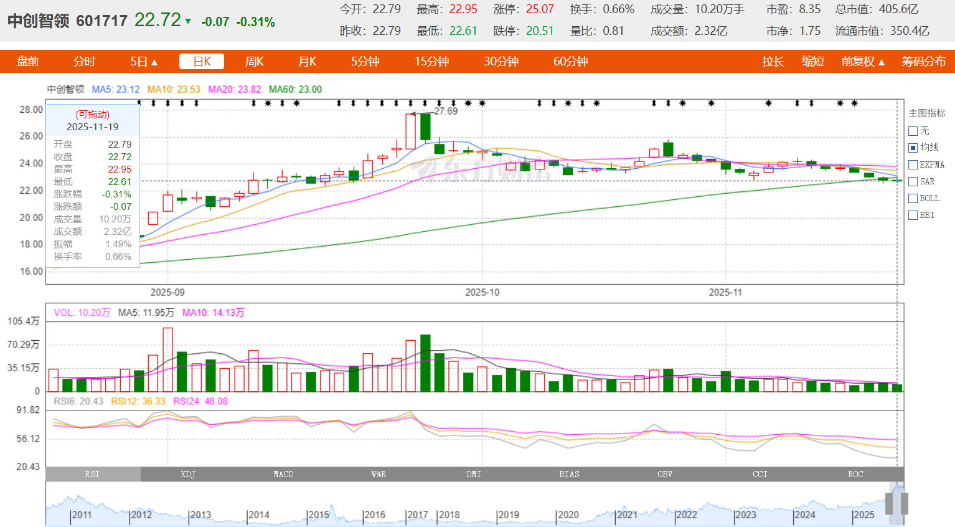The image size is (955, 527).
Task: Click the 2021 year on the timeline overview
Action: click(x=627, y=515)
